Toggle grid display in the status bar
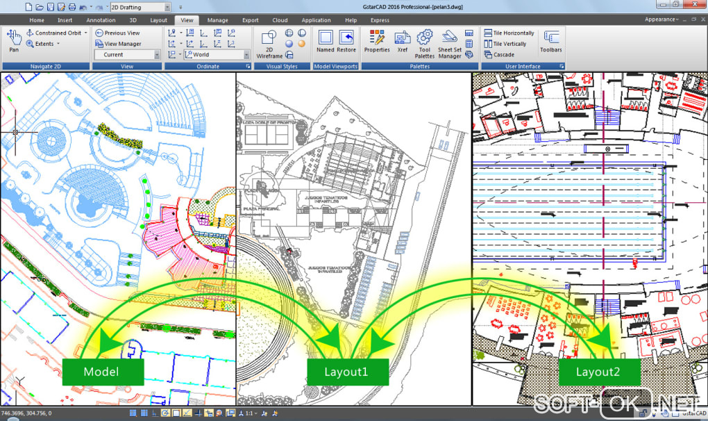 coord(144,413)
